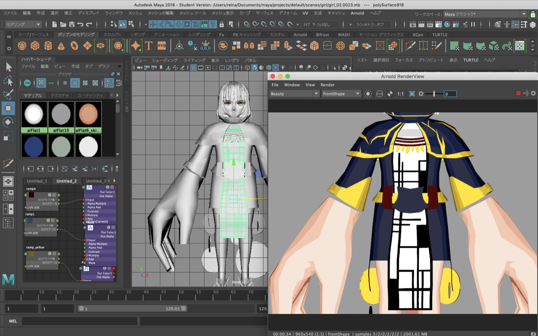The image size is (538, 336).
Task: Activate the Rotate tool in toolbox
Action: pos(8,122)
